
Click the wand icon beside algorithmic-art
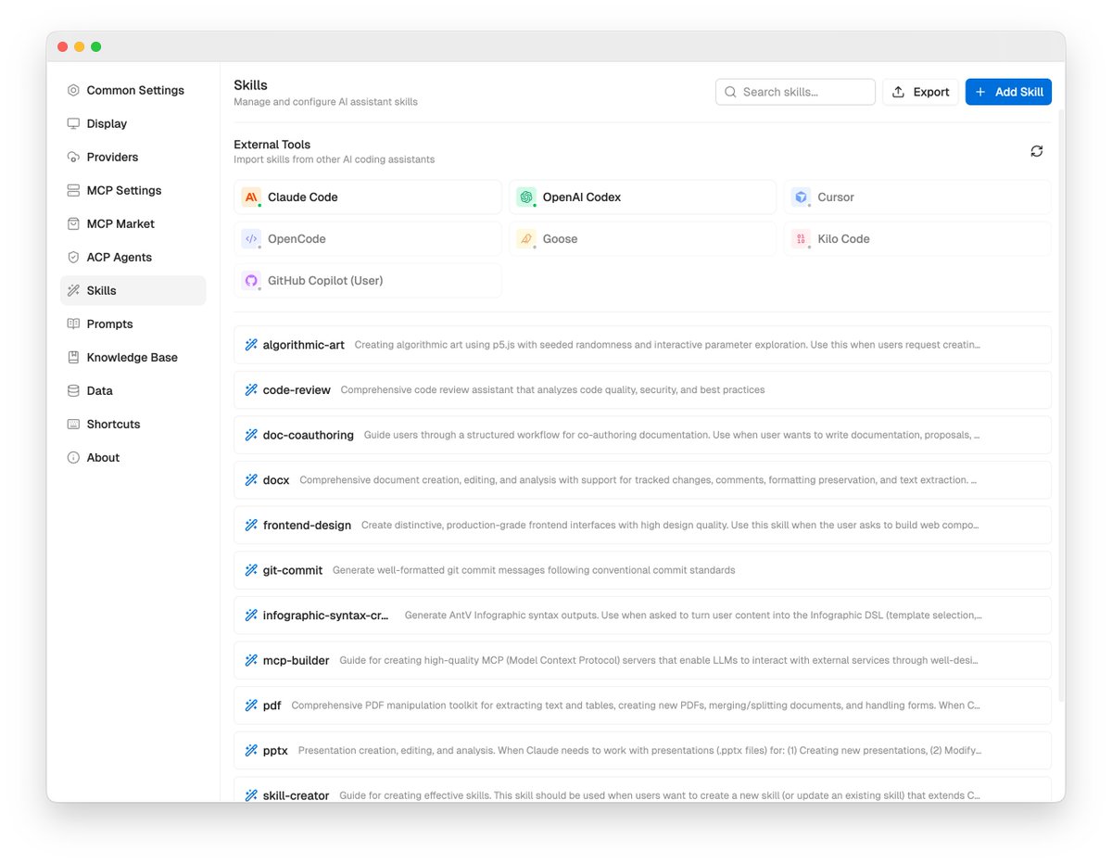(251, 344)
